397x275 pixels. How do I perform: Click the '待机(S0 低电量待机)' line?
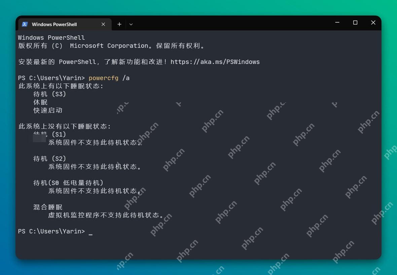click(x=68, y=183)
